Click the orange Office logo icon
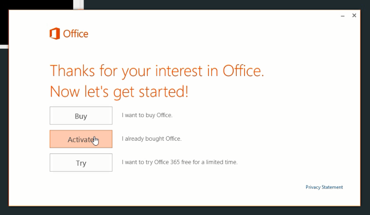Image resolution: width=370 pixels, height=215 pixels. [x=55, y=33]
